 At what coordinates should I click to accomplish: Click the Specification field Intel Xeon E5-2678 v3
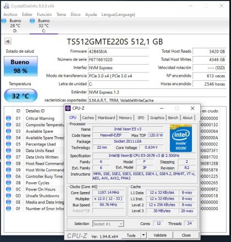pyautogui.click(x=144, y=155)
